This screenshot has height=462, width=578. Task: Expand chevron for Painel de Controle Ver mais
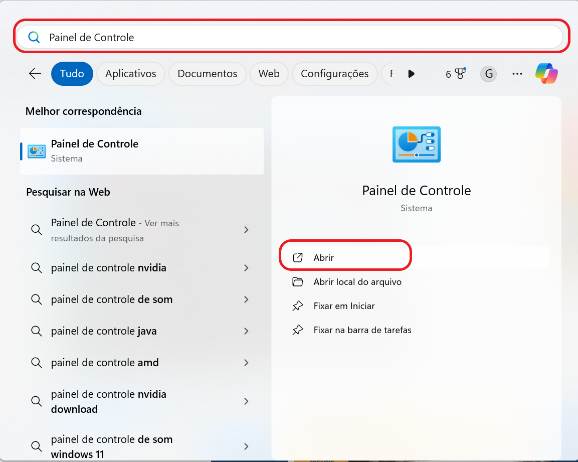[x=246, y=230]
